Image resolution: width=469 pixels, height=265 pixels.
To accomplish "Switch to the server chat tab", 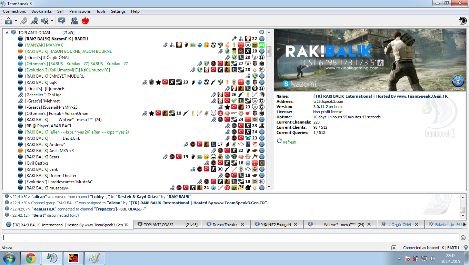I will (x=68, y=225).
